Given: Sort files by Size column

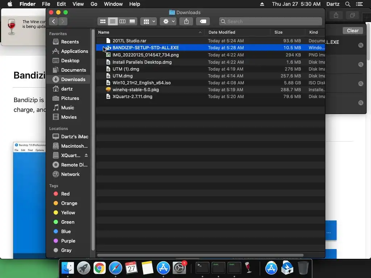Looking at the screenshot, I should click(287, 32).
